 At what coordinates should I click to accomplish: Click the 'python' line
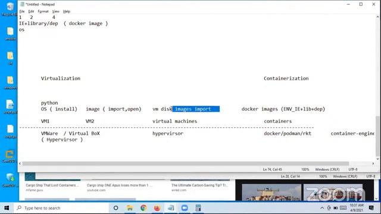(x=49, y=103)
